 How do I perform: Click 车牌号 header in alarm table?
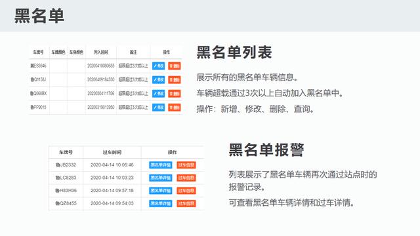[66, 152]
